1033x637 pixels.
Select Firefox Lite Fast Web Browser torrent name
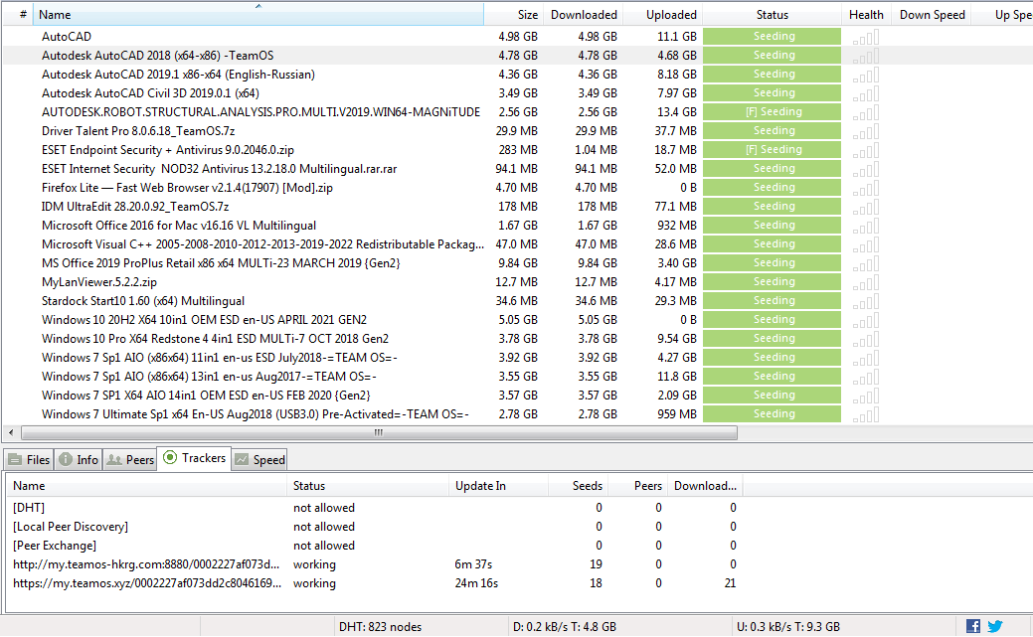[x=187, y=188]
